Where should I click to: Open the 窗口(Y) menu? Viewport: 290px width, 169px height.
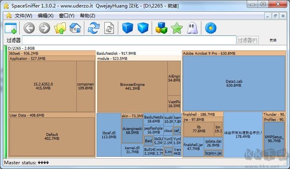(67, 16)
